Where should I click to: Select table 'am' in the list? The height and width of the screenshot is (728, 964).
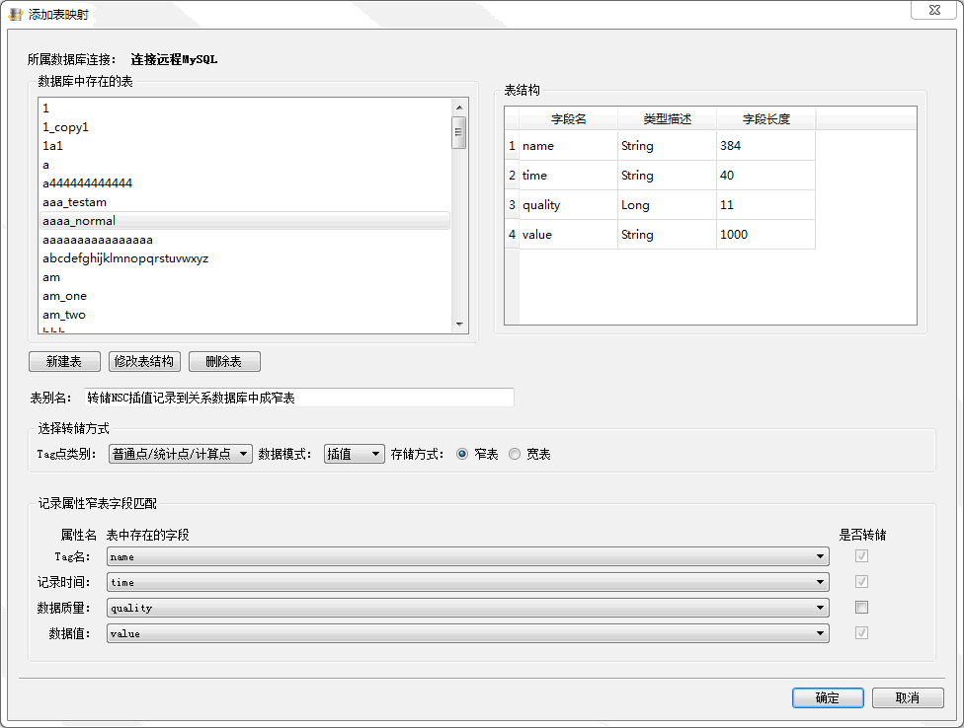point(245,277)
